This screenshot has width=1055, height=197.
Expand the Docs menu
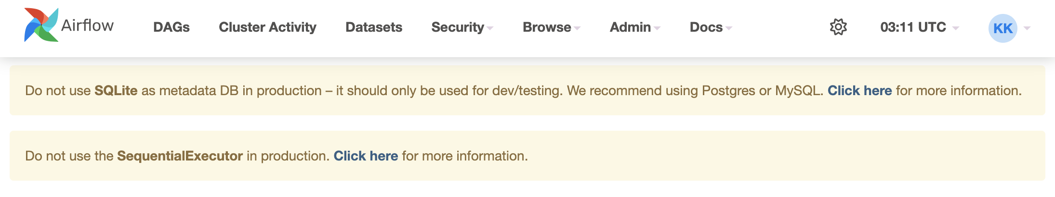706,27
